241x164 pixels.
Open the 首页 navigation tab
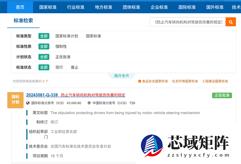click(x=20, y=7)
